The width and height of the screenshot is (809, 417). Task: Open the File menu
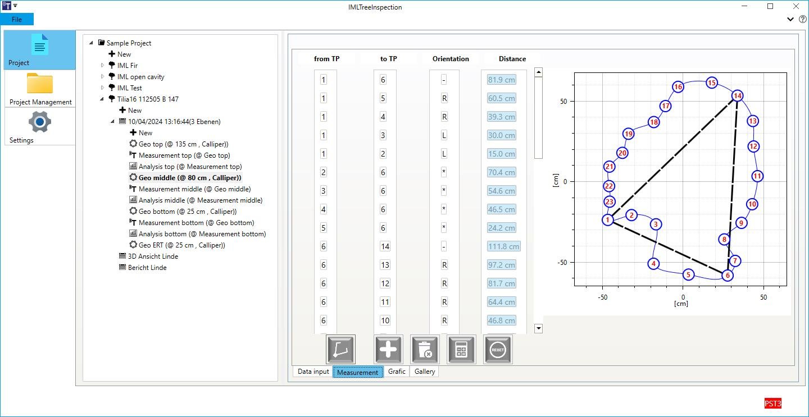(x=17, y=20)
